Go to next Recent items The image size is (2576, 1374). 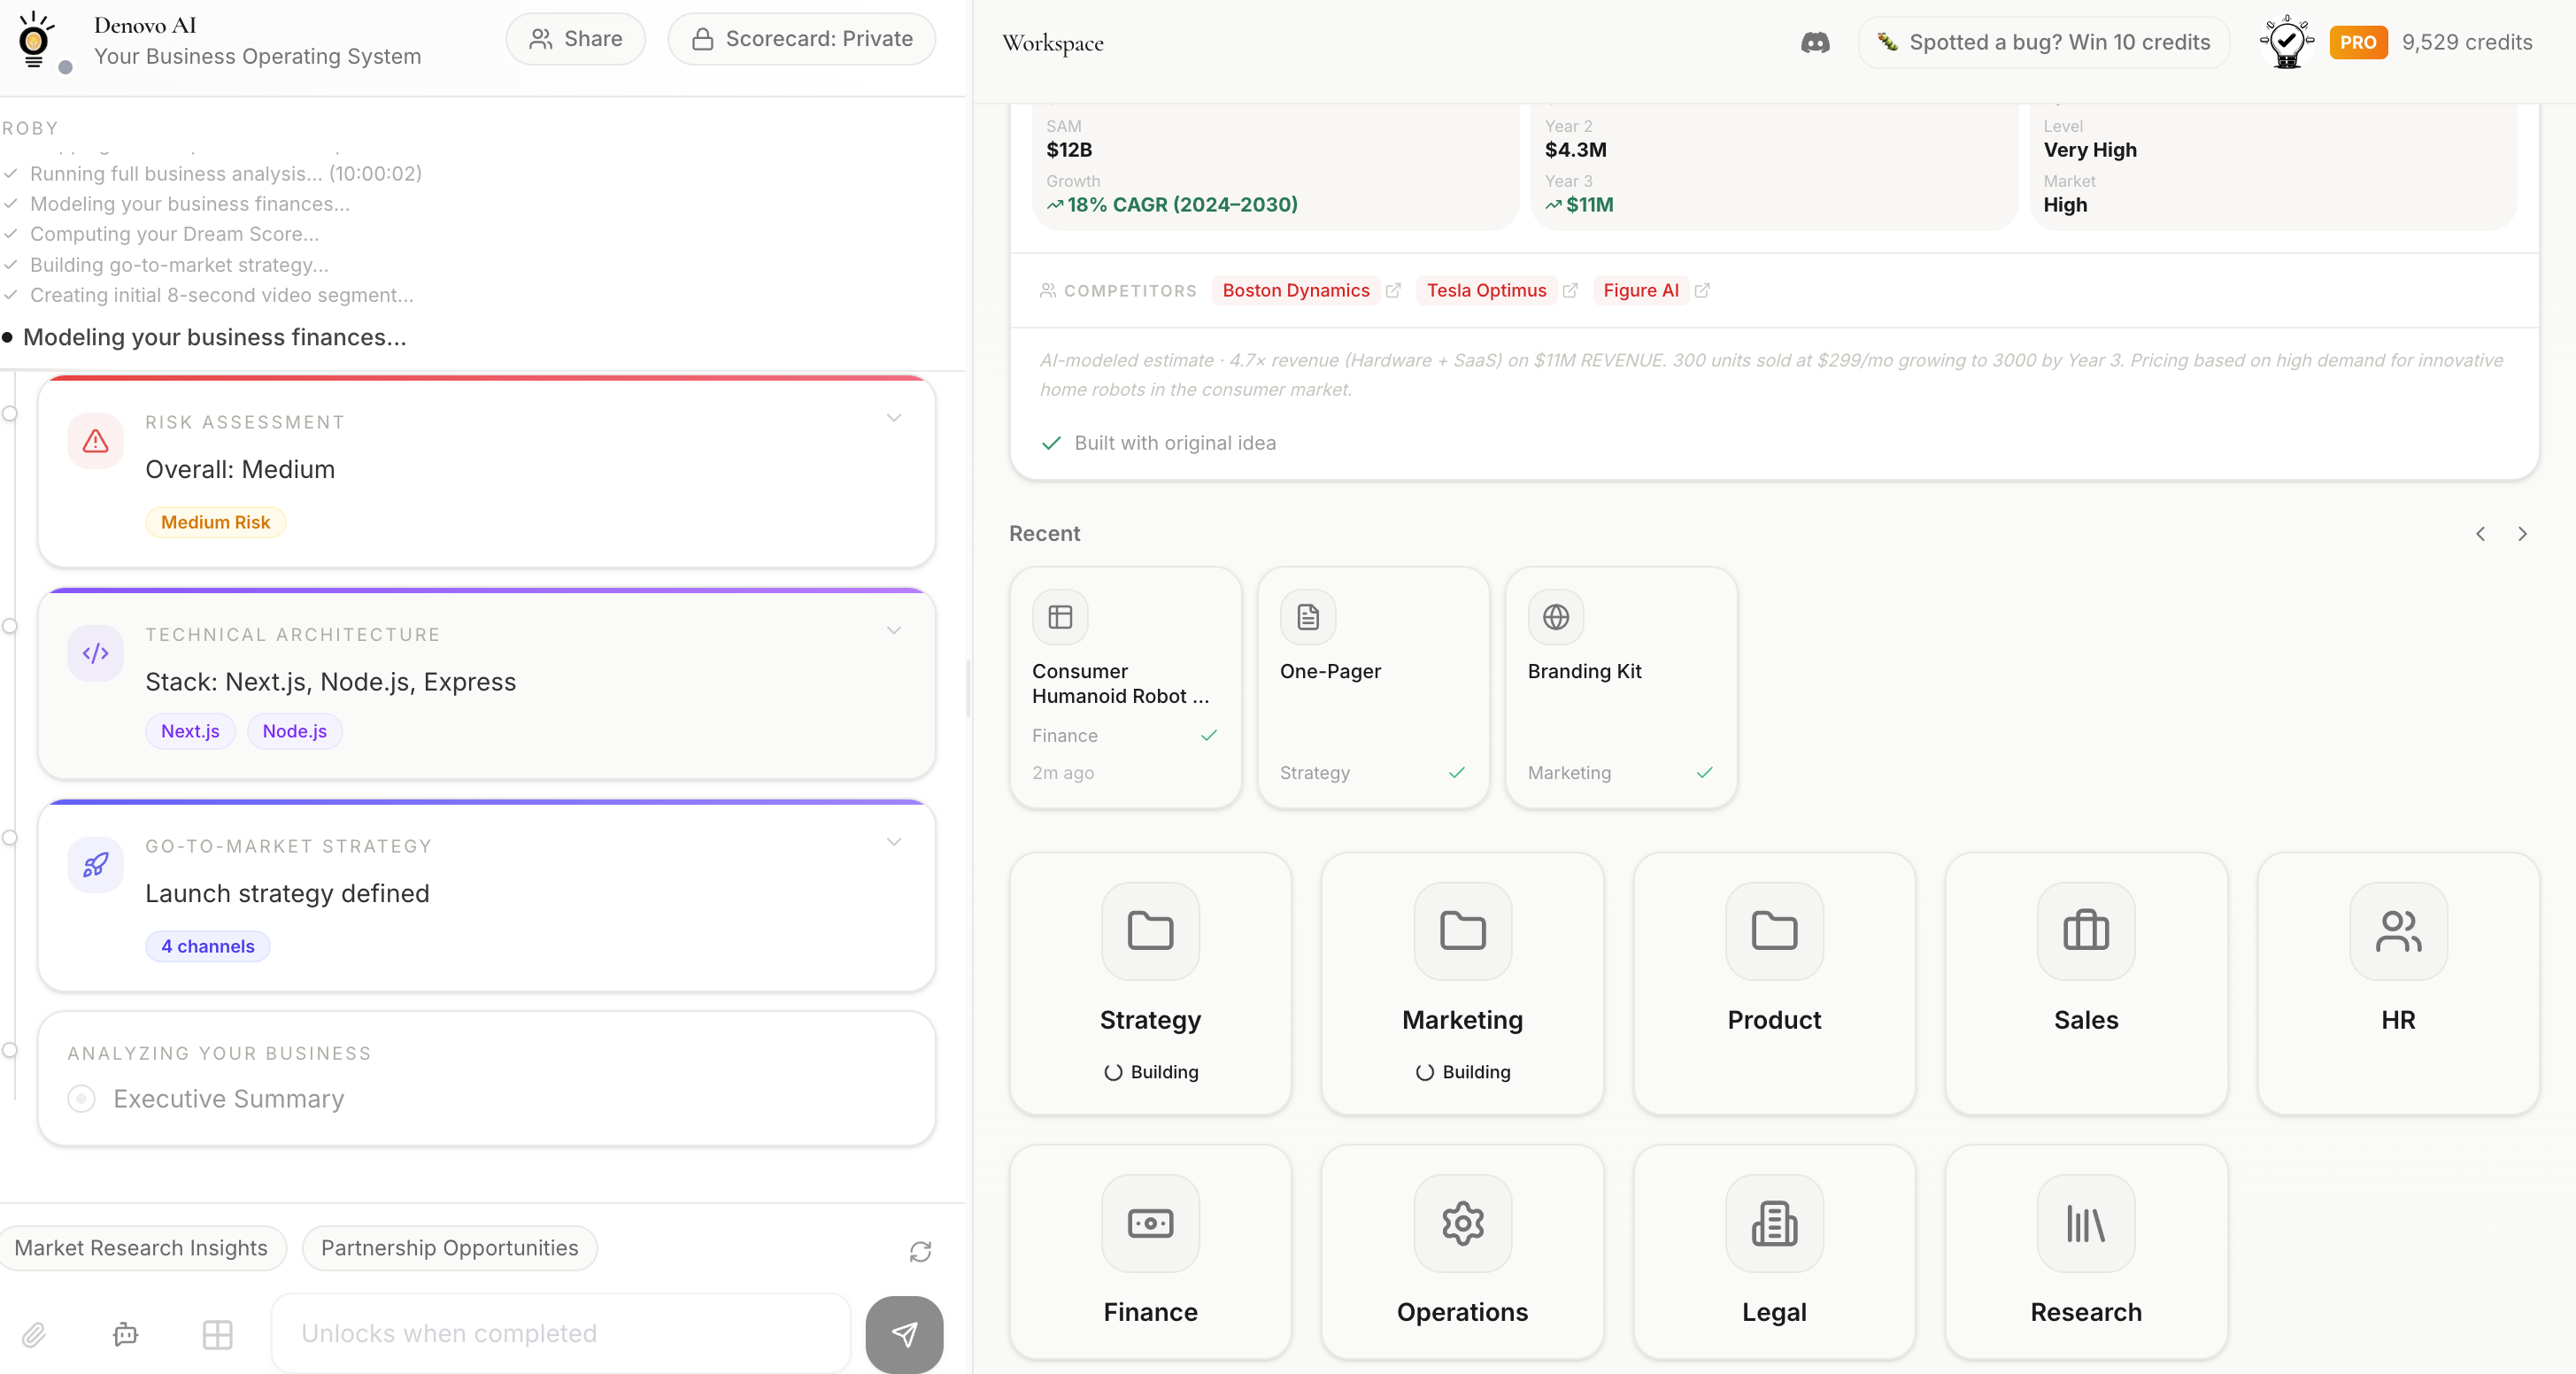click(2522, 534)
